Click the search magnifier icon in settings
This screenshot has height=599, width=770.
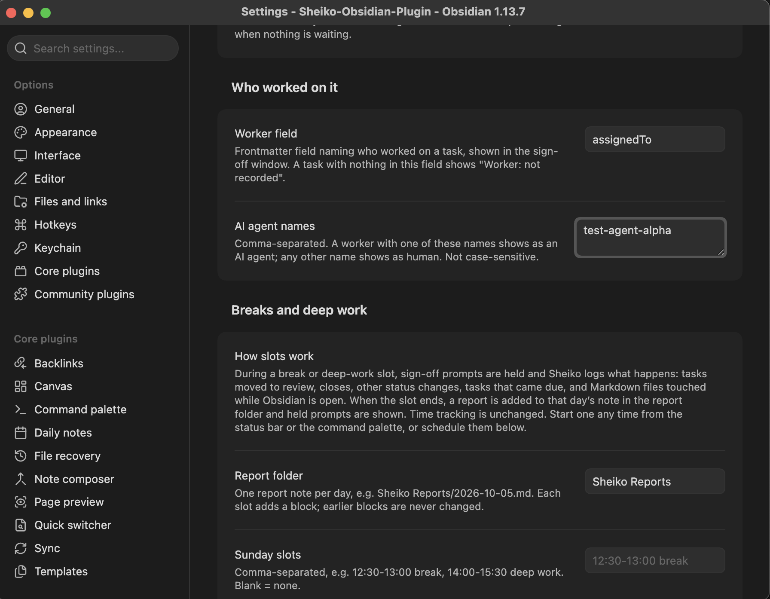[x=21, y=48]
